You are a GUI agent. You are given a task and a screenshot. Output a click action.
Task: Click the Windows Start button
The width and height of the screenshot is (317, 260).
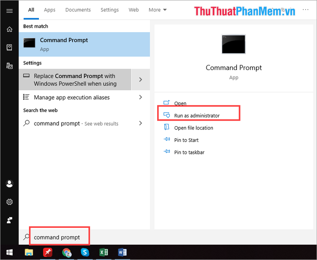click(10, 252)
